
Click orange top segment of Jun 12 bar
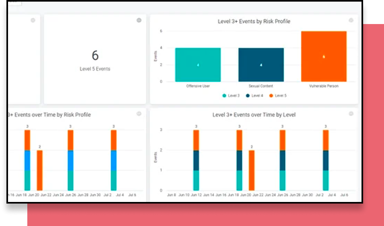196,140
